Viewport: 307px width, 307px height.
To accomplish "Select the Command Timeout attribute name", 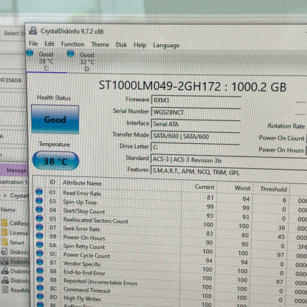I will click(x=87, y=290).
